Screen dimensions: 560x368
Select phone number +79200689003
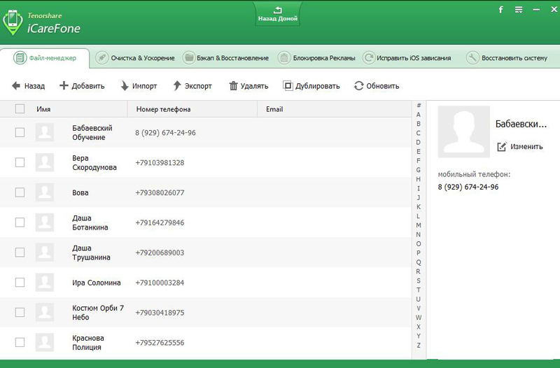click(x=160, y=253)
